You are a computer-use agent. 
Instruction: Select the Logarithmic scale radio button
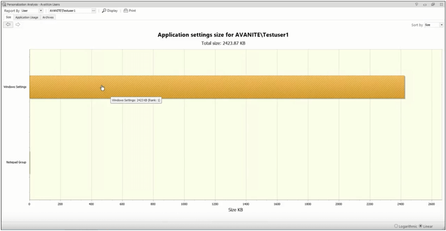coord(396,226)
